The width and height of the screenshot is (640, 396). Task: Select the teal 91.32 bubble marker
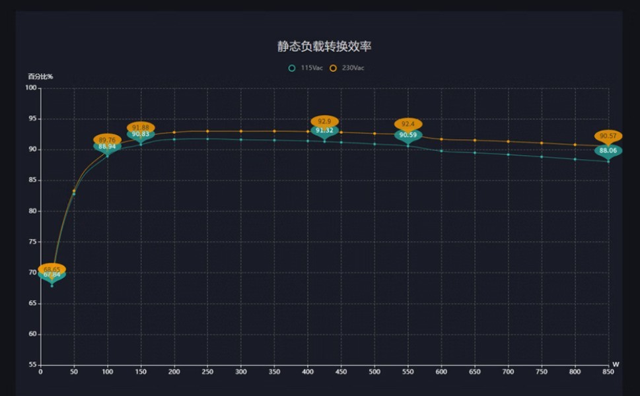point(324,132)
